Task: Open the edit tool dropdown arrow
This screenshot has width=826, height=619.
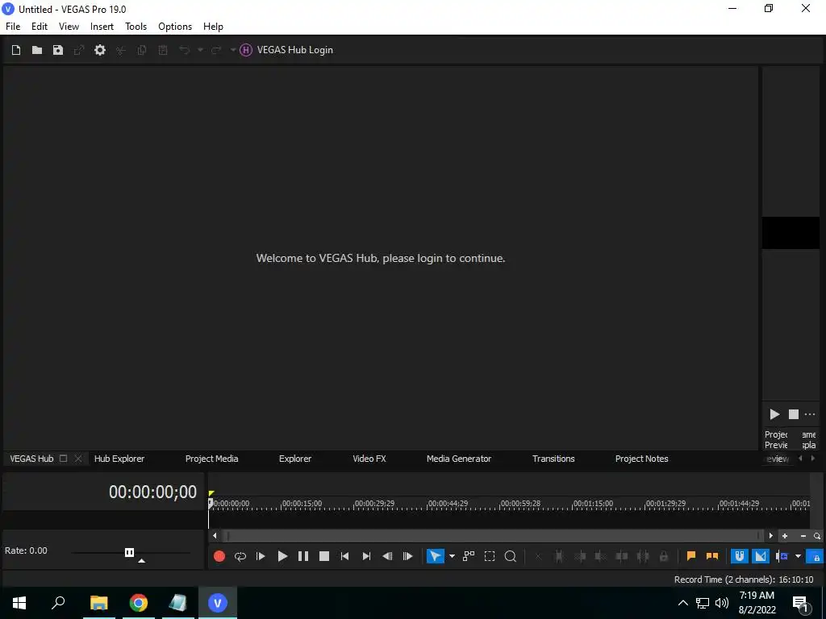Action: 452,556
